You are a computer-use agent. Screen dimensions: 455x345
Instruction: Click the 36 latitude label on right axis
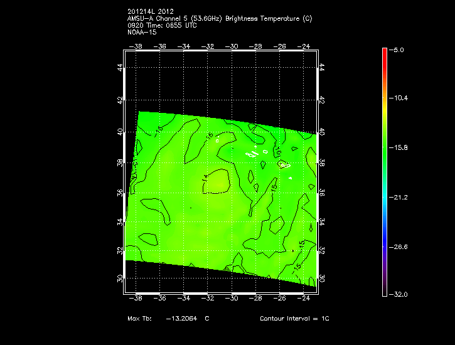(x=322, y=192)
